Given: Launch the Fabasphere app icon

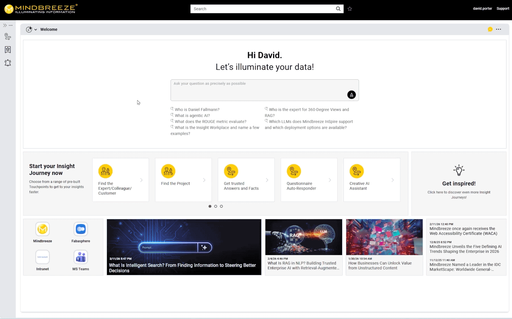Looking at the screenshot, I should coord(81,229).
